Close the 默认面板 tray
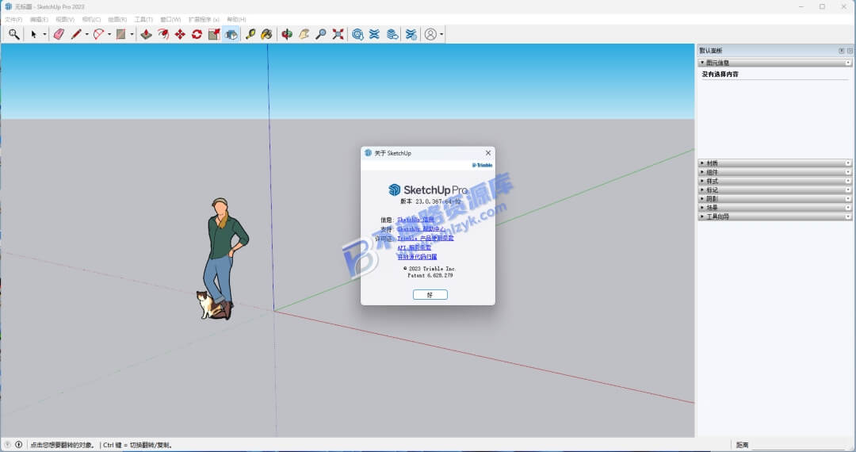The width and height of the screenshot is (856, 452). [x=850, y=51]
